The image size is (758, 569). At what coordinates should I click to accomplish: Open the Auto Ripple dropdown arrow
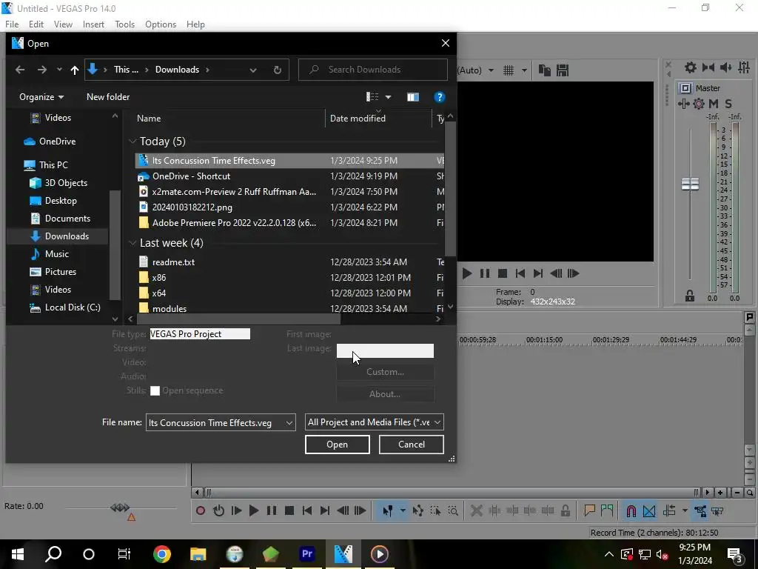pos(685,510)
